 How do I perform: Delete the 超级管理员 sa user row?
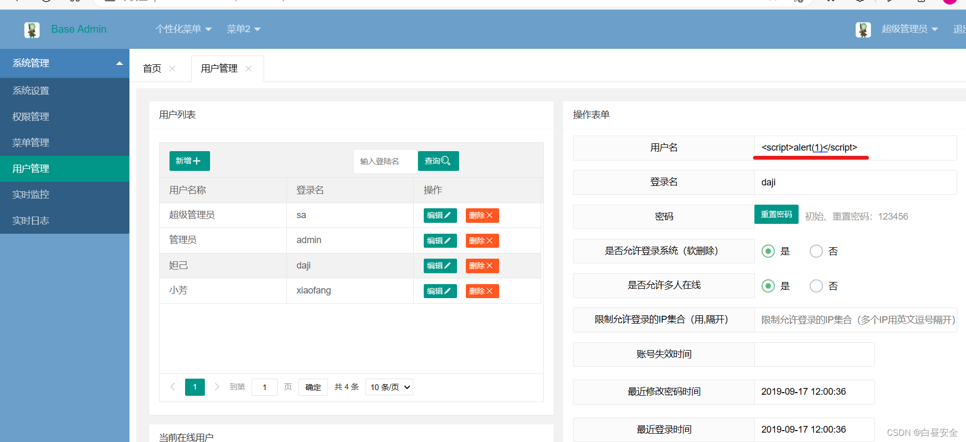click(x=482, y=216)
